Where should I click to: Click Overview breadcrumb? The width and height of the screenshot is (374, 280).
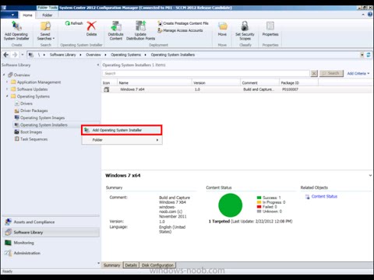[93, 54]
